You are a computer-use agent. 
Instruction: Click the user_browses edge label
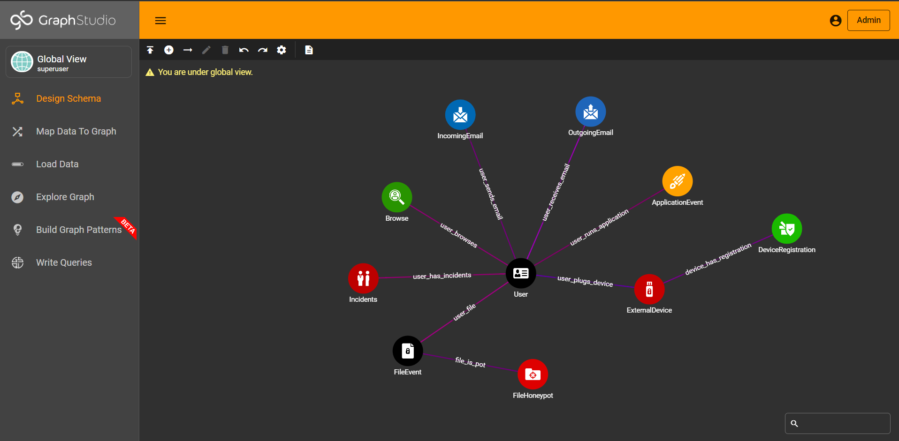point(459,235)
